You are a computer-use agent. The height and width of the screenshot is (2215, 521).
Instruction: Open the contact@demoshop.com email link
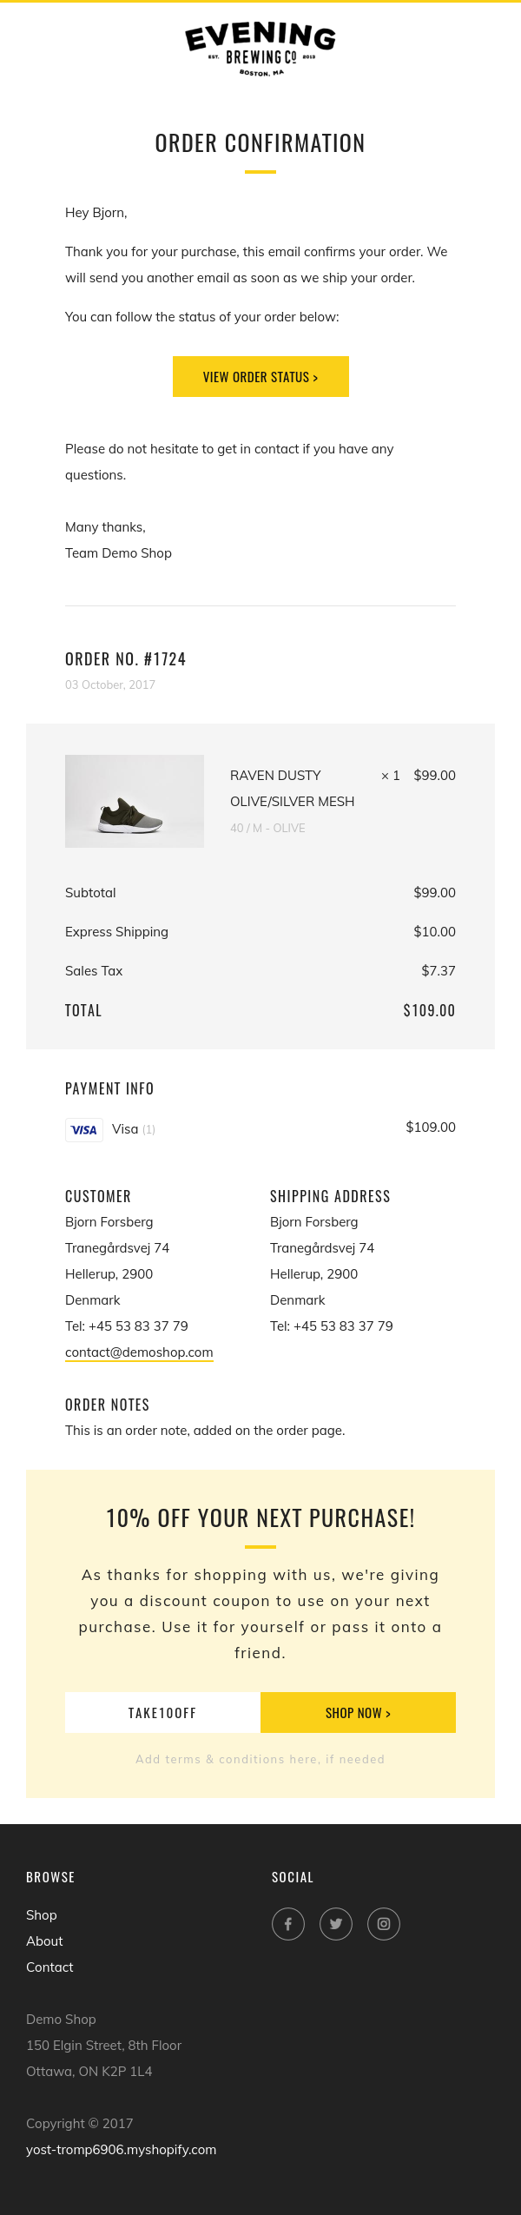click(x=139, y=1352)
